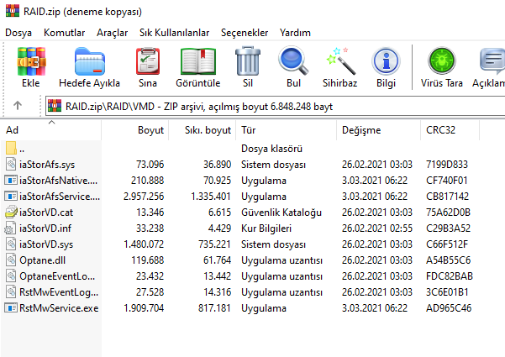Open the Bilgi info icon

(x=386, y=61)
